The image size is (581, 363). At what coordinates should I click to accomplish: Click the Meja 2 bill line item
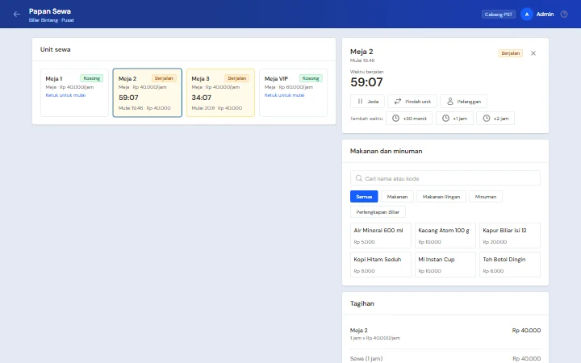pos(445,334)
